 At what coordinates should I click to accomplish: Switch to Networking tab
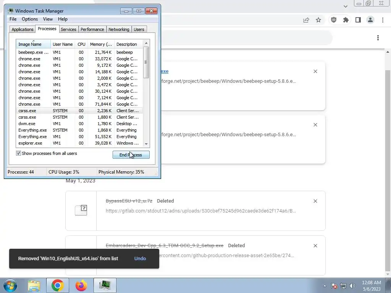coord(119,29)
